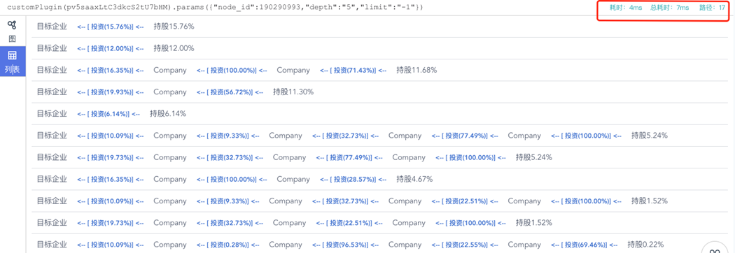Image resolution: width=735 pixels, height=253 pixels.
Task: Click 目标企业 in the 持股0.22% row
Action: tap(52, 245)
